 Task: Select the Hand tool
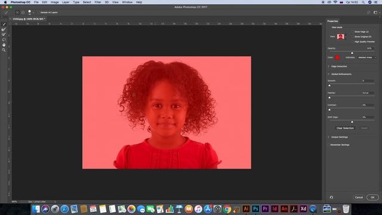click(x=4, y=45)
